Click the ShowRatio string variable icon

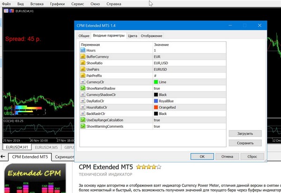click(x=83, y=63)
